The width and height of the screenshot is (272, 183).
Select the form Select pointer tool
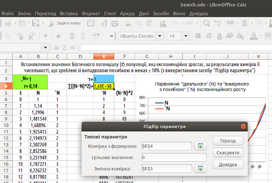click(x=8, y=36)
